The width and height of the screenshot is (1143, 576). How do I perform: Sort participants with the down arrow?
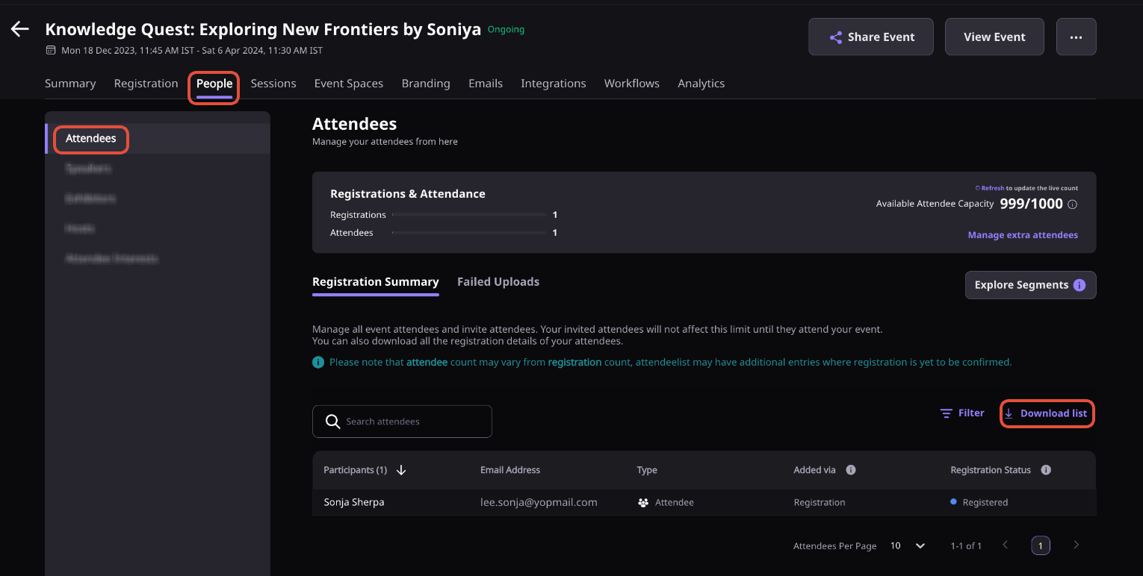pos(401,470)
